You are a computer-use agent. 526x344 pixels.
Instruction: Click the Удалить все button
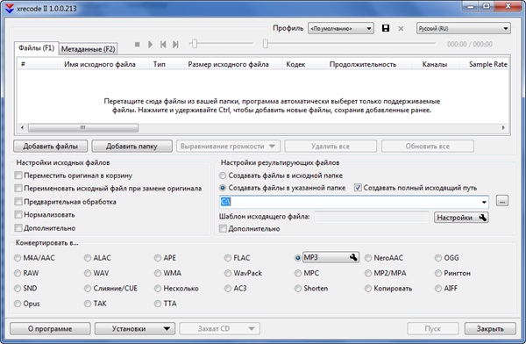pos(331,147)
